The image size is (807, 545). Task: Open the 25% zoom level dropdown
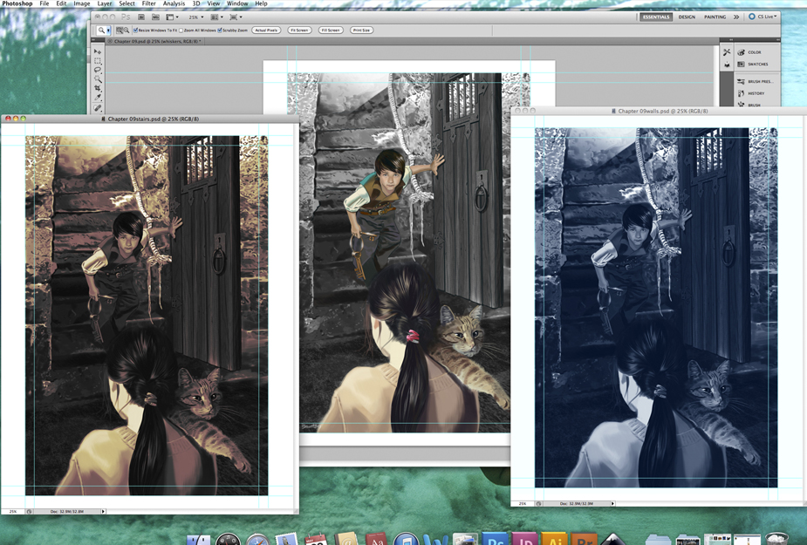tap(195, 17)
